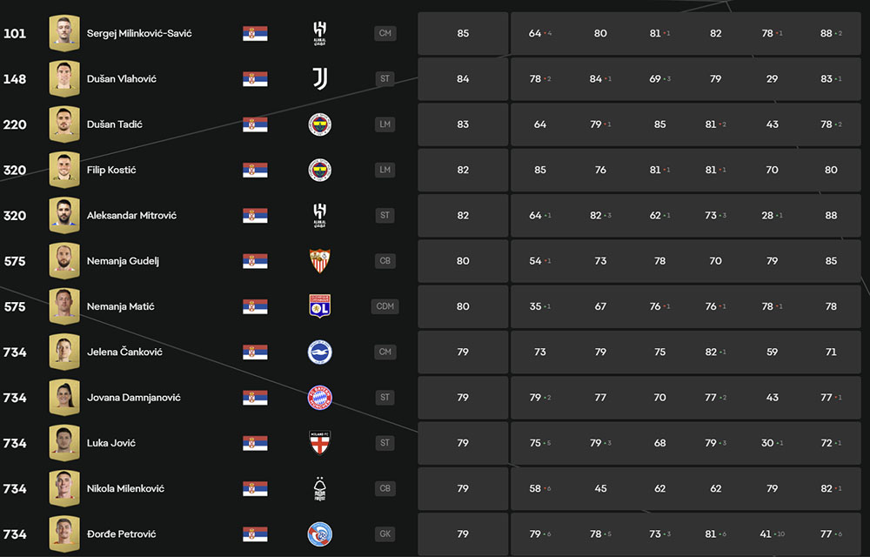Click the Serbia flag in Dušan Vlahović's row
Screen dimensions: 870x557
tap(255, 79)
